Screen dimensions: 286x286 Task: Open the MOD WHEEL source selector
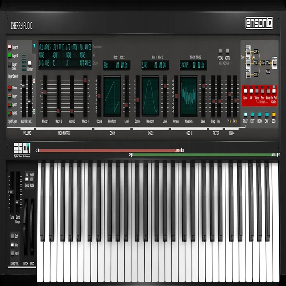tap(86, 63)
